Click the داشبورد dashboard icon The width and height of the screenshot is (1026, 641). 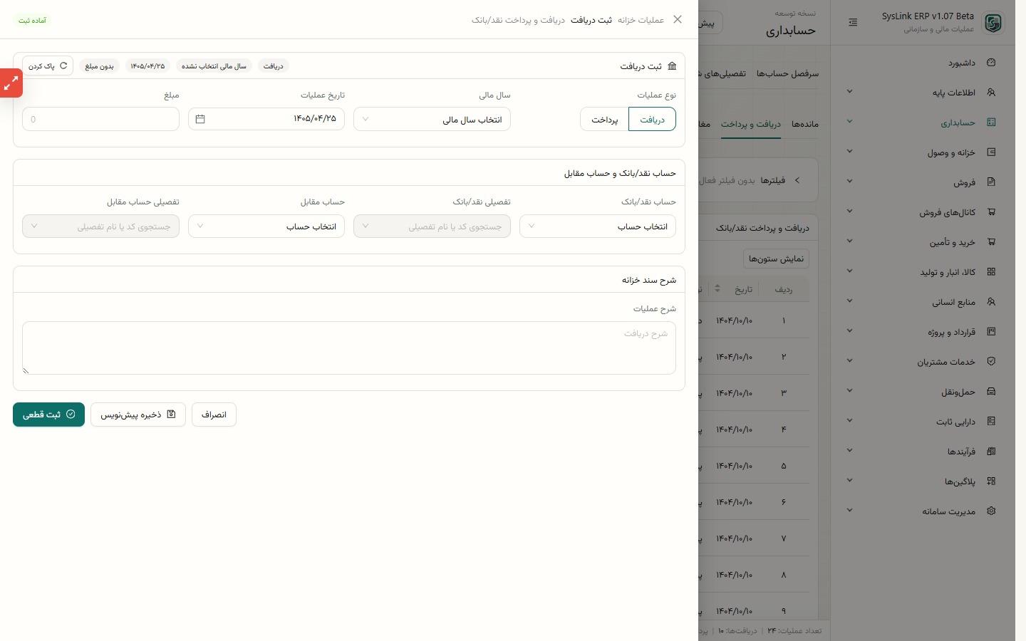991,63
